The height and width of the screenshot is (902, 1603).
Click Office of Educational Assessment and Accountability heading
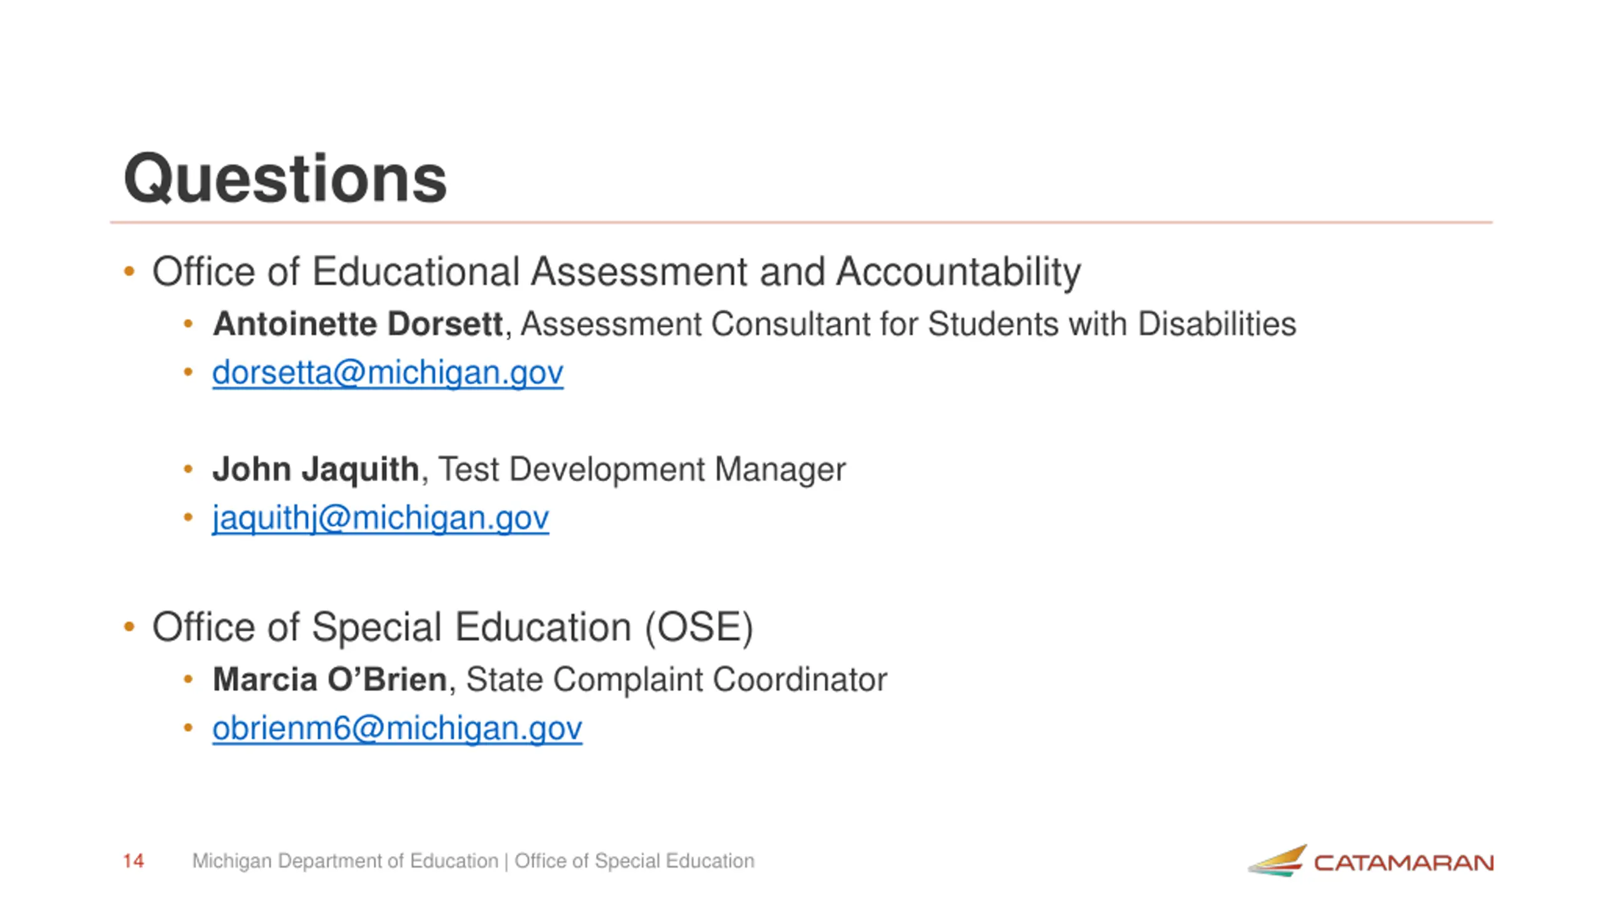(x=617, y=272)
